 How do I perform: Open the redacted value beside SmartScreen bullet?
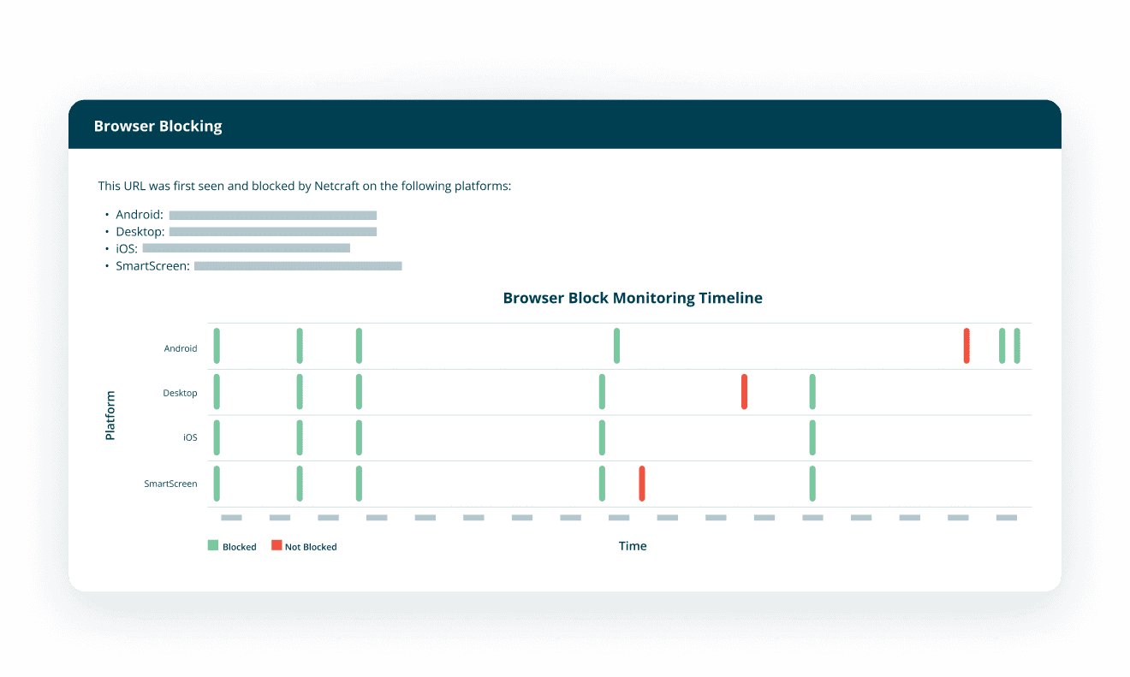(x=298, y=266)
